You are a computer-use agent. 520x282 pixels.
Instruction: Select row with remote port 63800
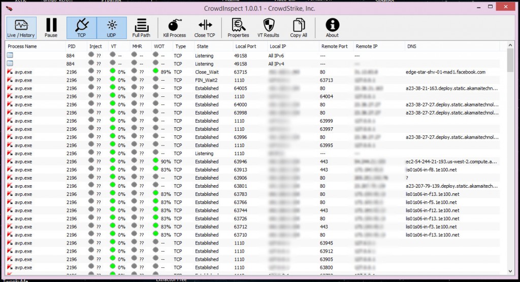tap(253, 267)
